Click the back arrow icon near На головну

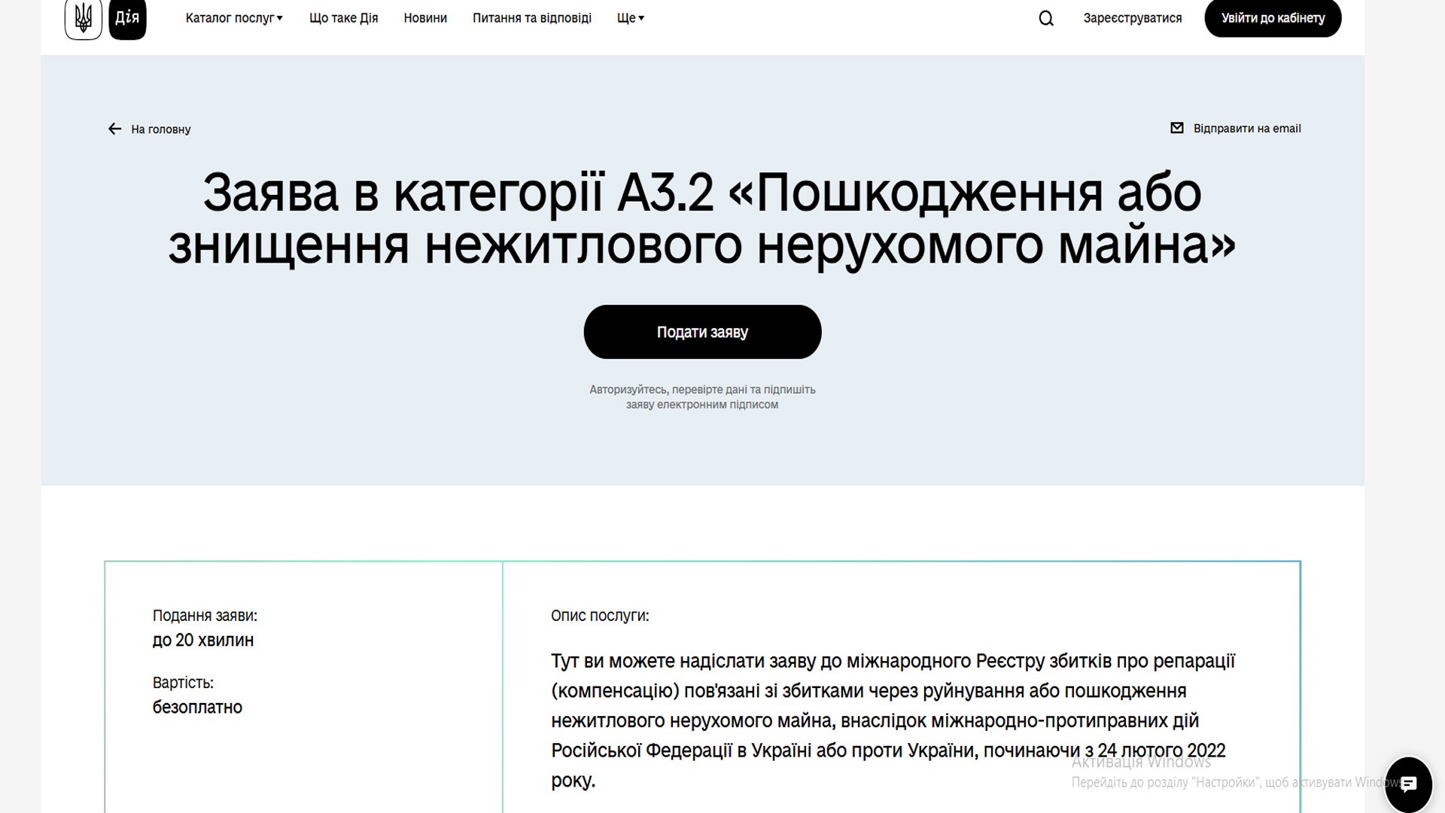coord(114,129)
